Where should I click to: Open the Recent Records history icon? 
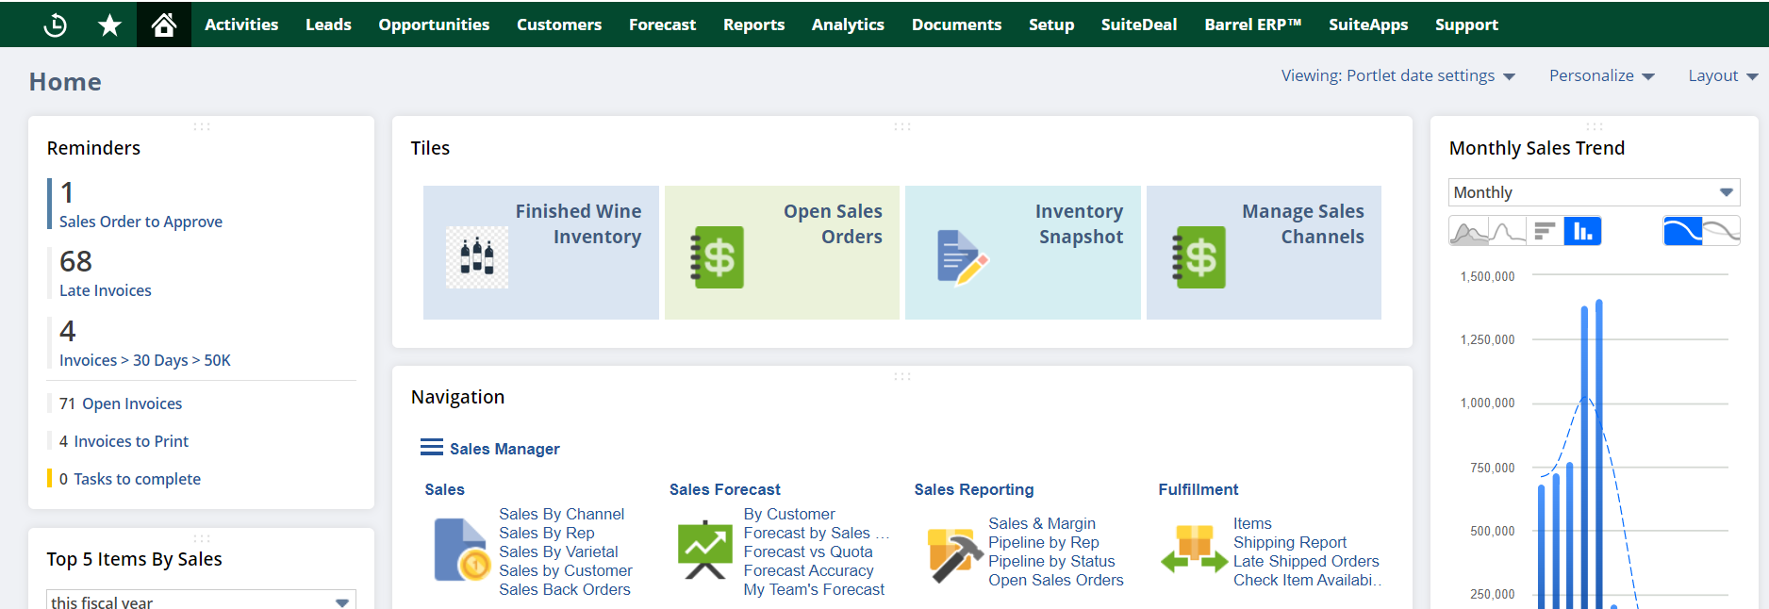56,25
